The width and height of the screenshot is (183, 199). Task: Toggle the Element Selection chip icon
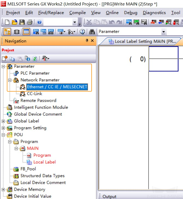[17, 32]
